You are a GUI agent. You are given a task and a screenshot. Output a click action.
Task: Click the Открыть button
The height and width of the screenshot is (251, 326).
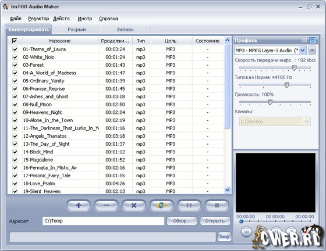click(x=215, y=221)
